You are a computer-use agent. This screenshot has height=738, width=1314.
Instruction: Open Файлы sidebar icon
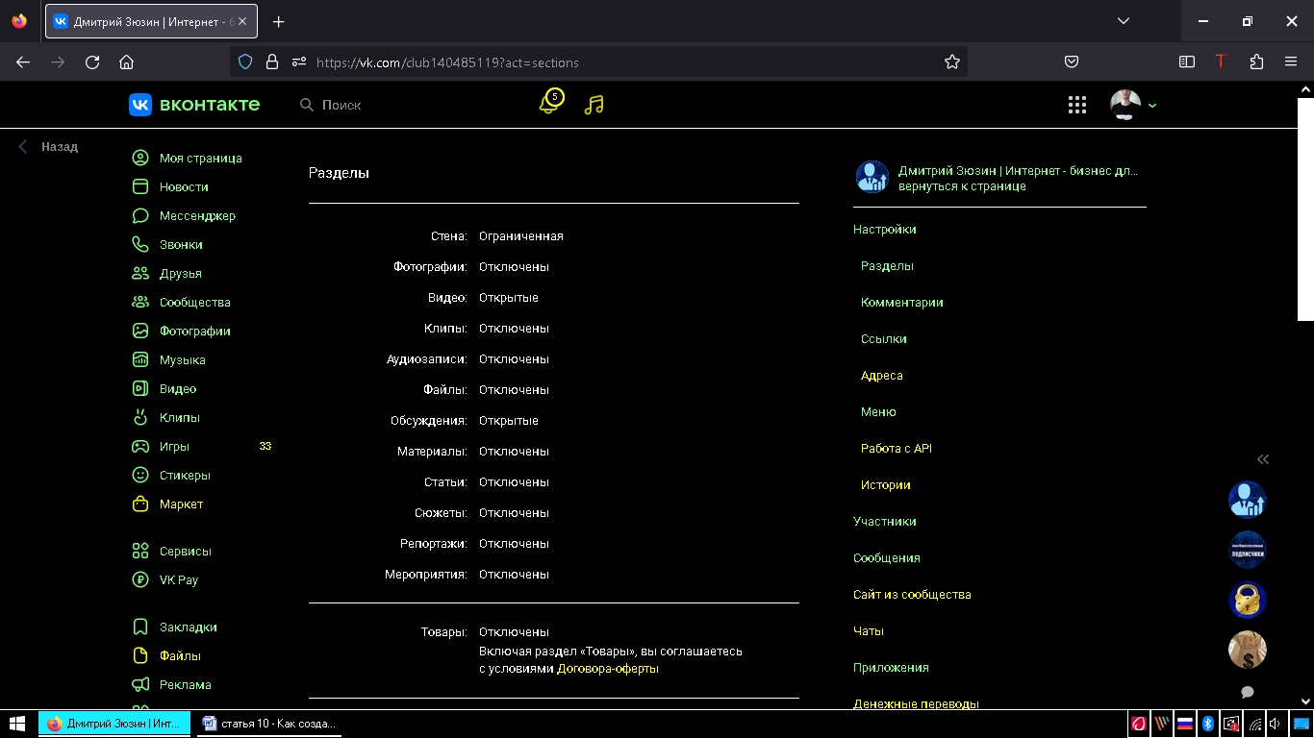tap(140, 655)
